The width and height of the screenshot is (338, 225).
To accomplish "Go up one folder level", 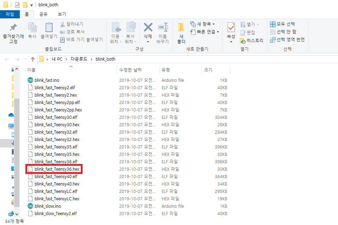I will pos(33,59).
